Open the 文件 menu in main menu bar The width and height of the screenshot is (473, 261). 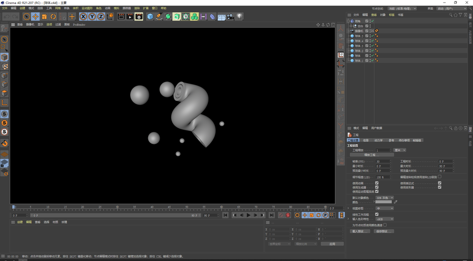pos(4,8)
